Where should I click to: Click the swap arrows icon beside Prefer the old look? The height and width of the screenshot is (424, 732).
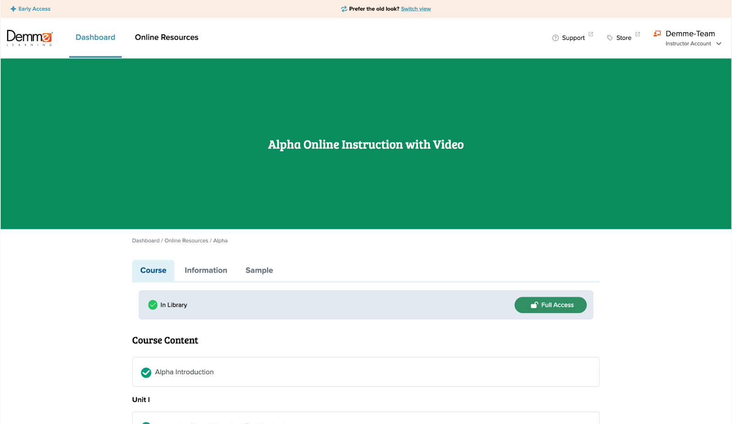click(x=344, y=9)
